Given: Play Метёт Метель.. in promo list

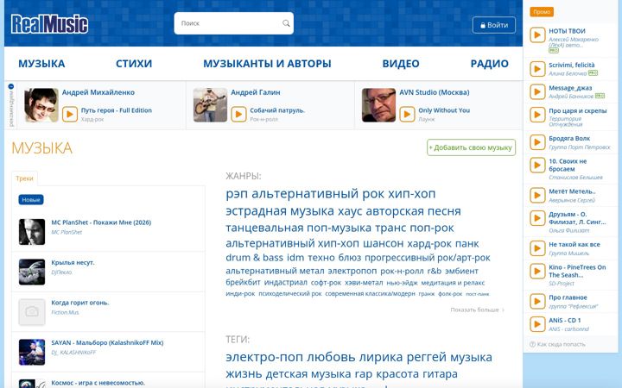Looking at the screenshot, I should (x=537, y=195).
